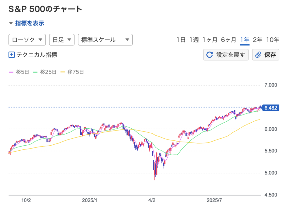Viewport: 284px width, 211px height.
Task: Toggle the 移5日 moving average legend
Action: pos(19,72)
